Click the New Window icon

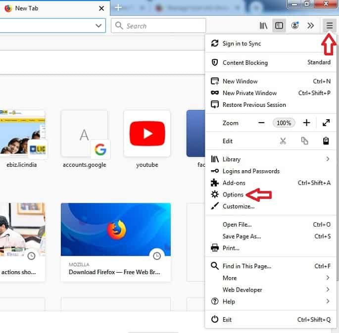[x=214, y=81]
